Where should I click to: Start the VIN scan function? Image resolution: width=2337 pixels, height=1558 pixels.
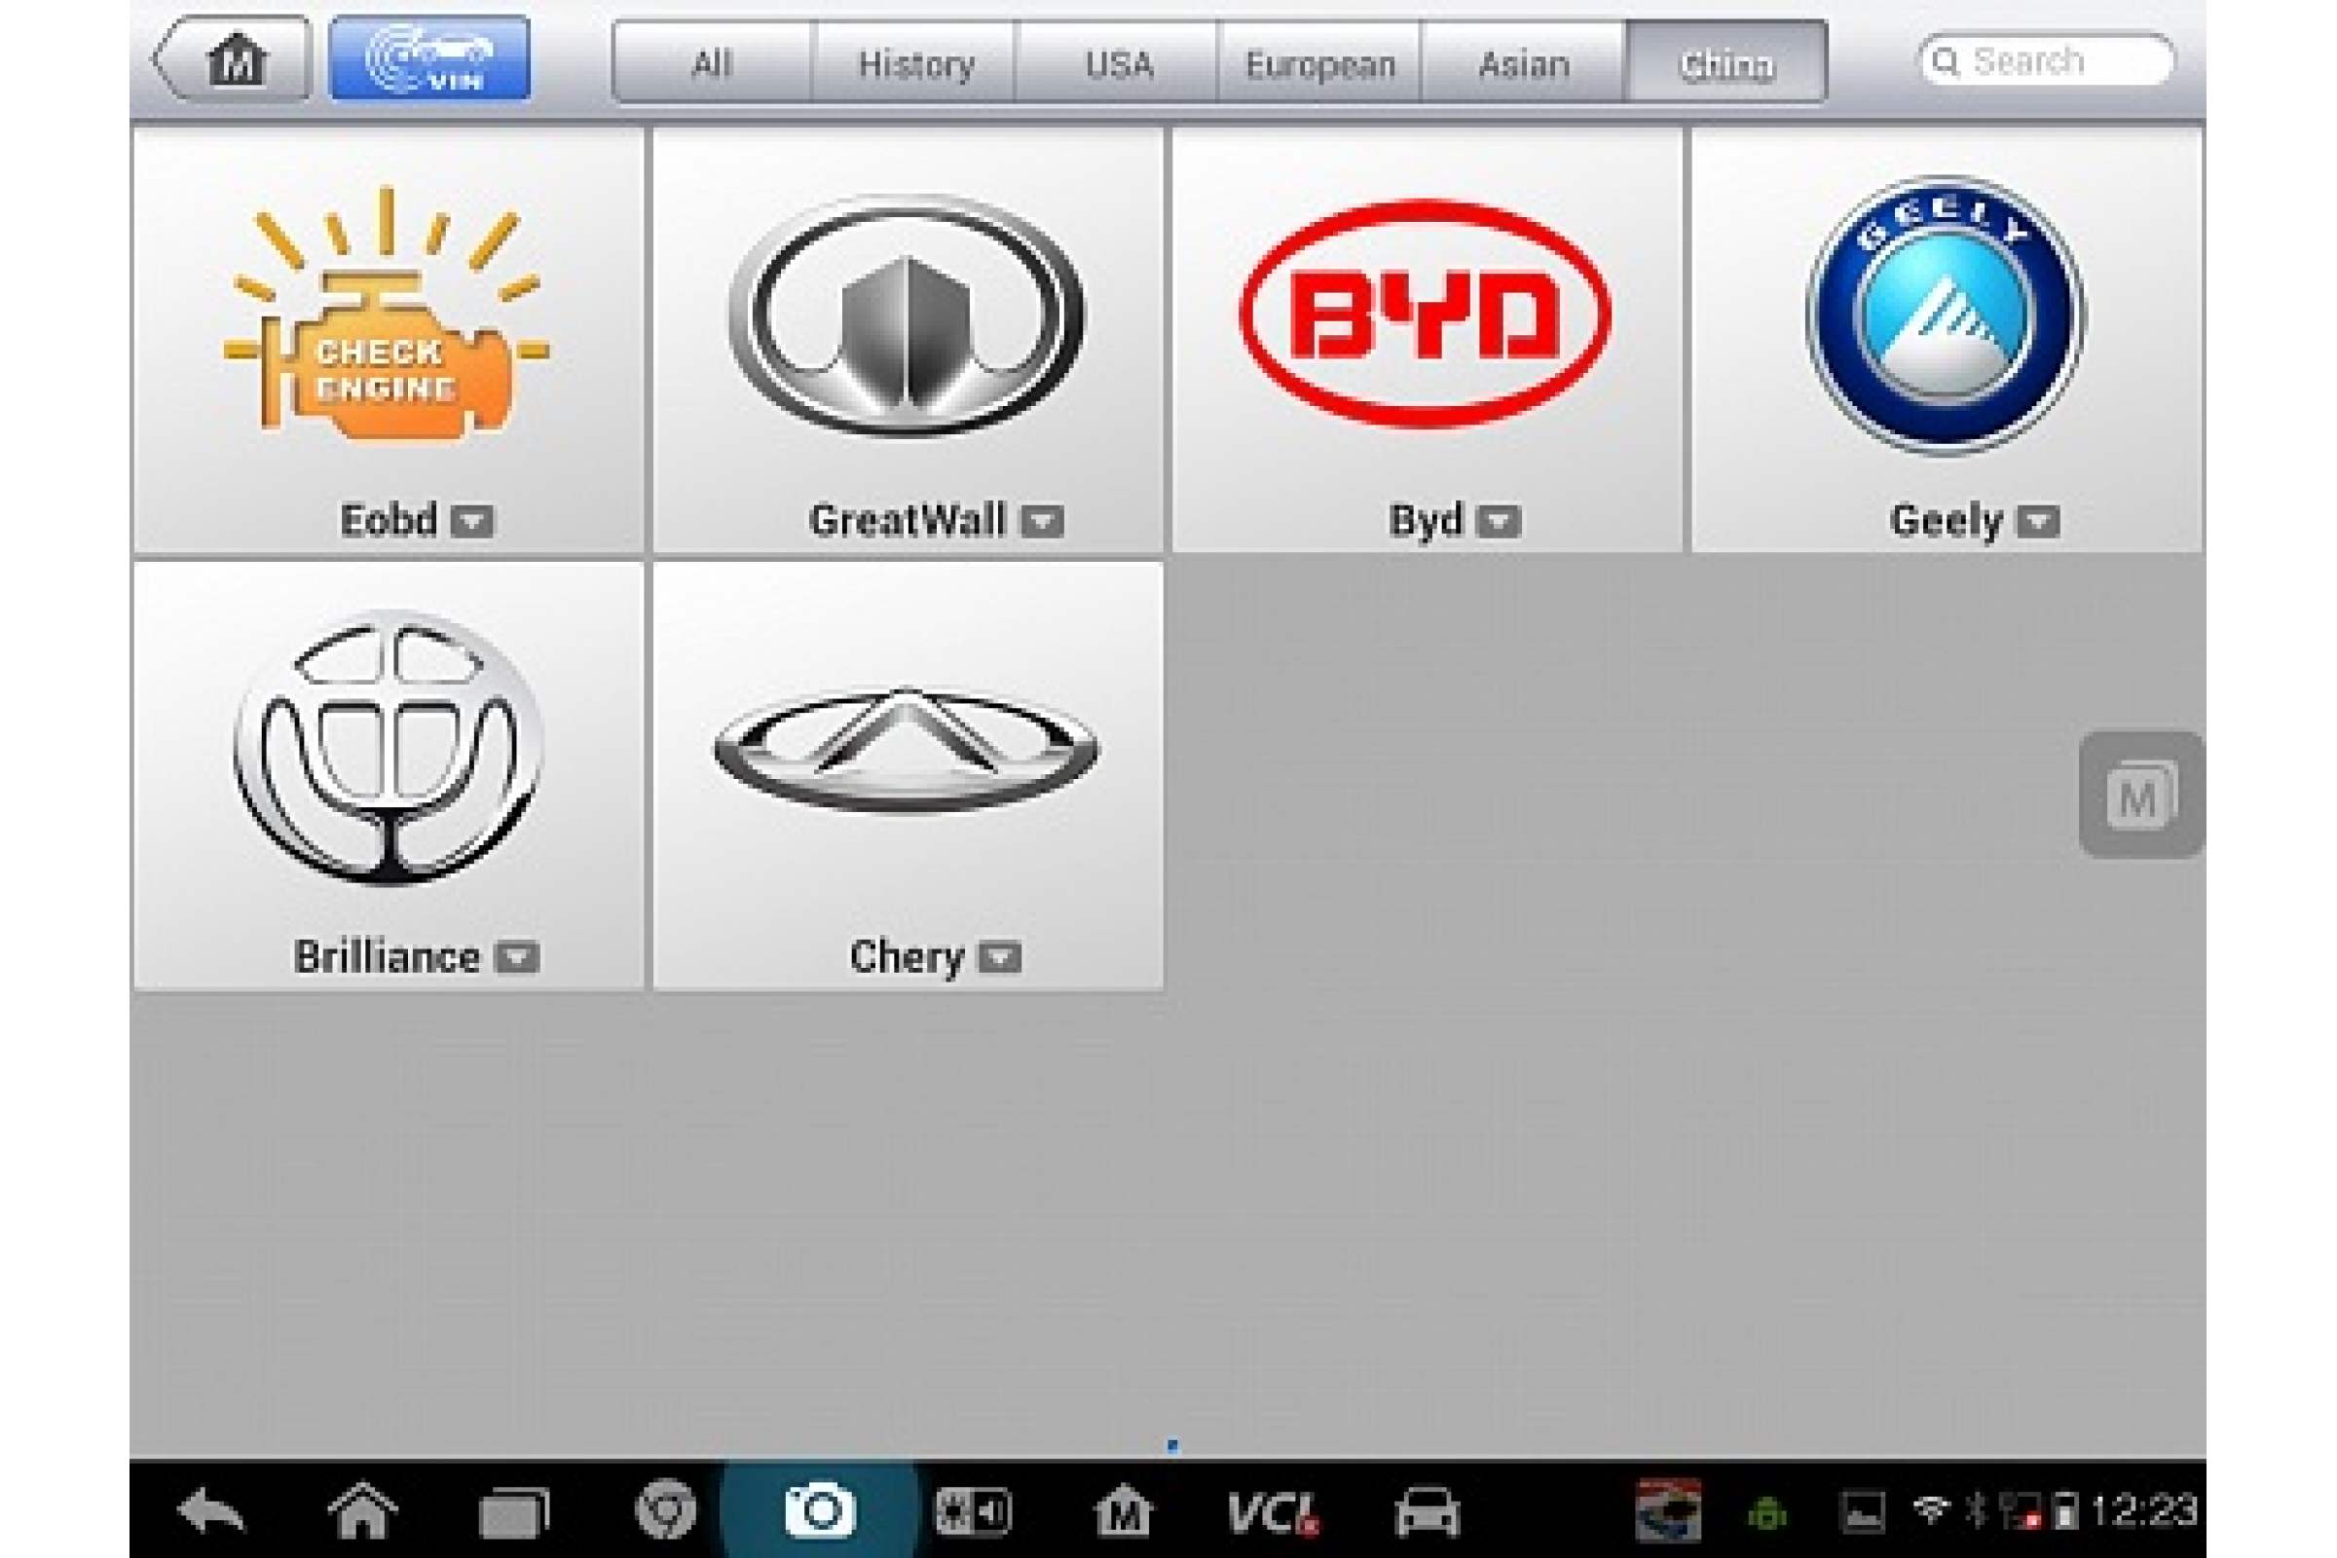coord(429,59)
